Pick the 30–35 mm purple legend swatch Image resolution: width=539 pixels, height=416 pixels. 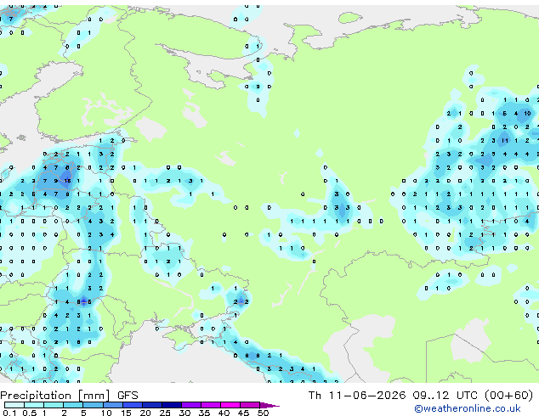pos(191,405)
